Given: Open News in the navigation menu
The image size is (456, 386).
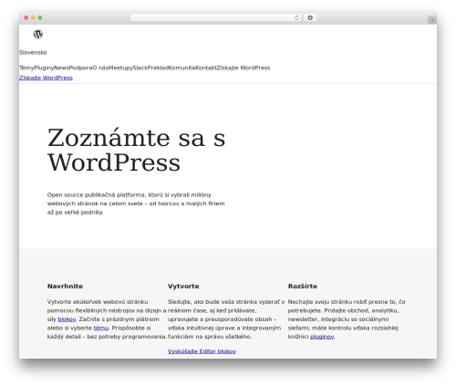Looking at the screenshot, I should (x=61, y=68).
